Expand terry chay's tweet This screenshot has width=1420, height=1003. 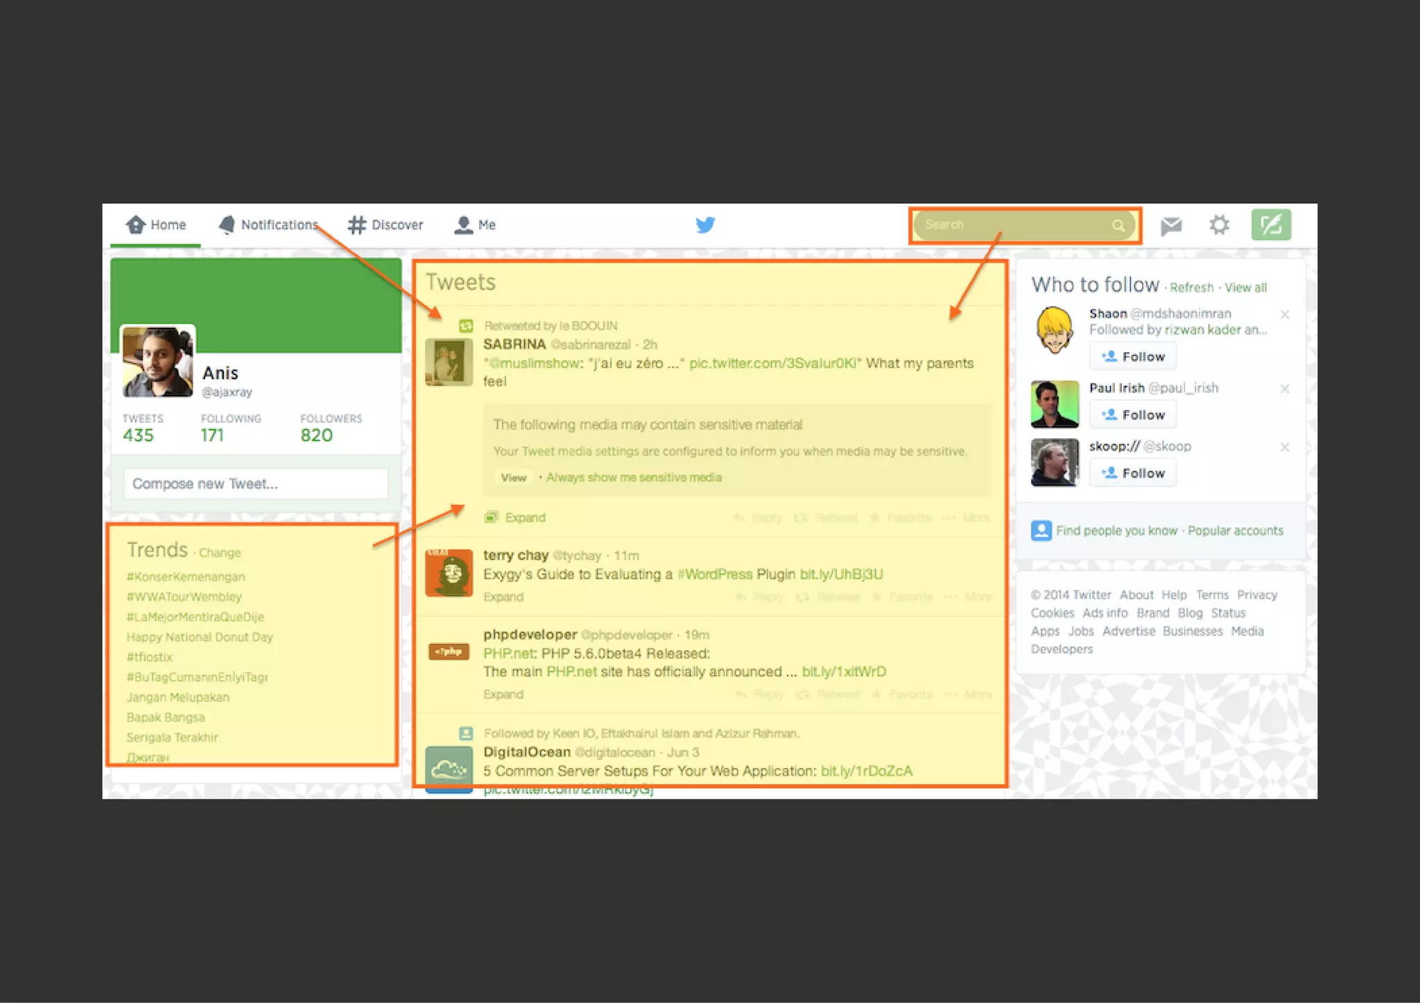pos(503,597)
